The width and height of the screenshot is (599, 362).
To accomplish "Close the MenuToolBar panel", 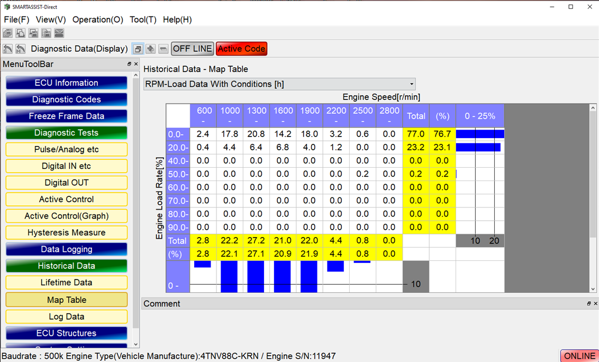I will (x=136, y=64).
